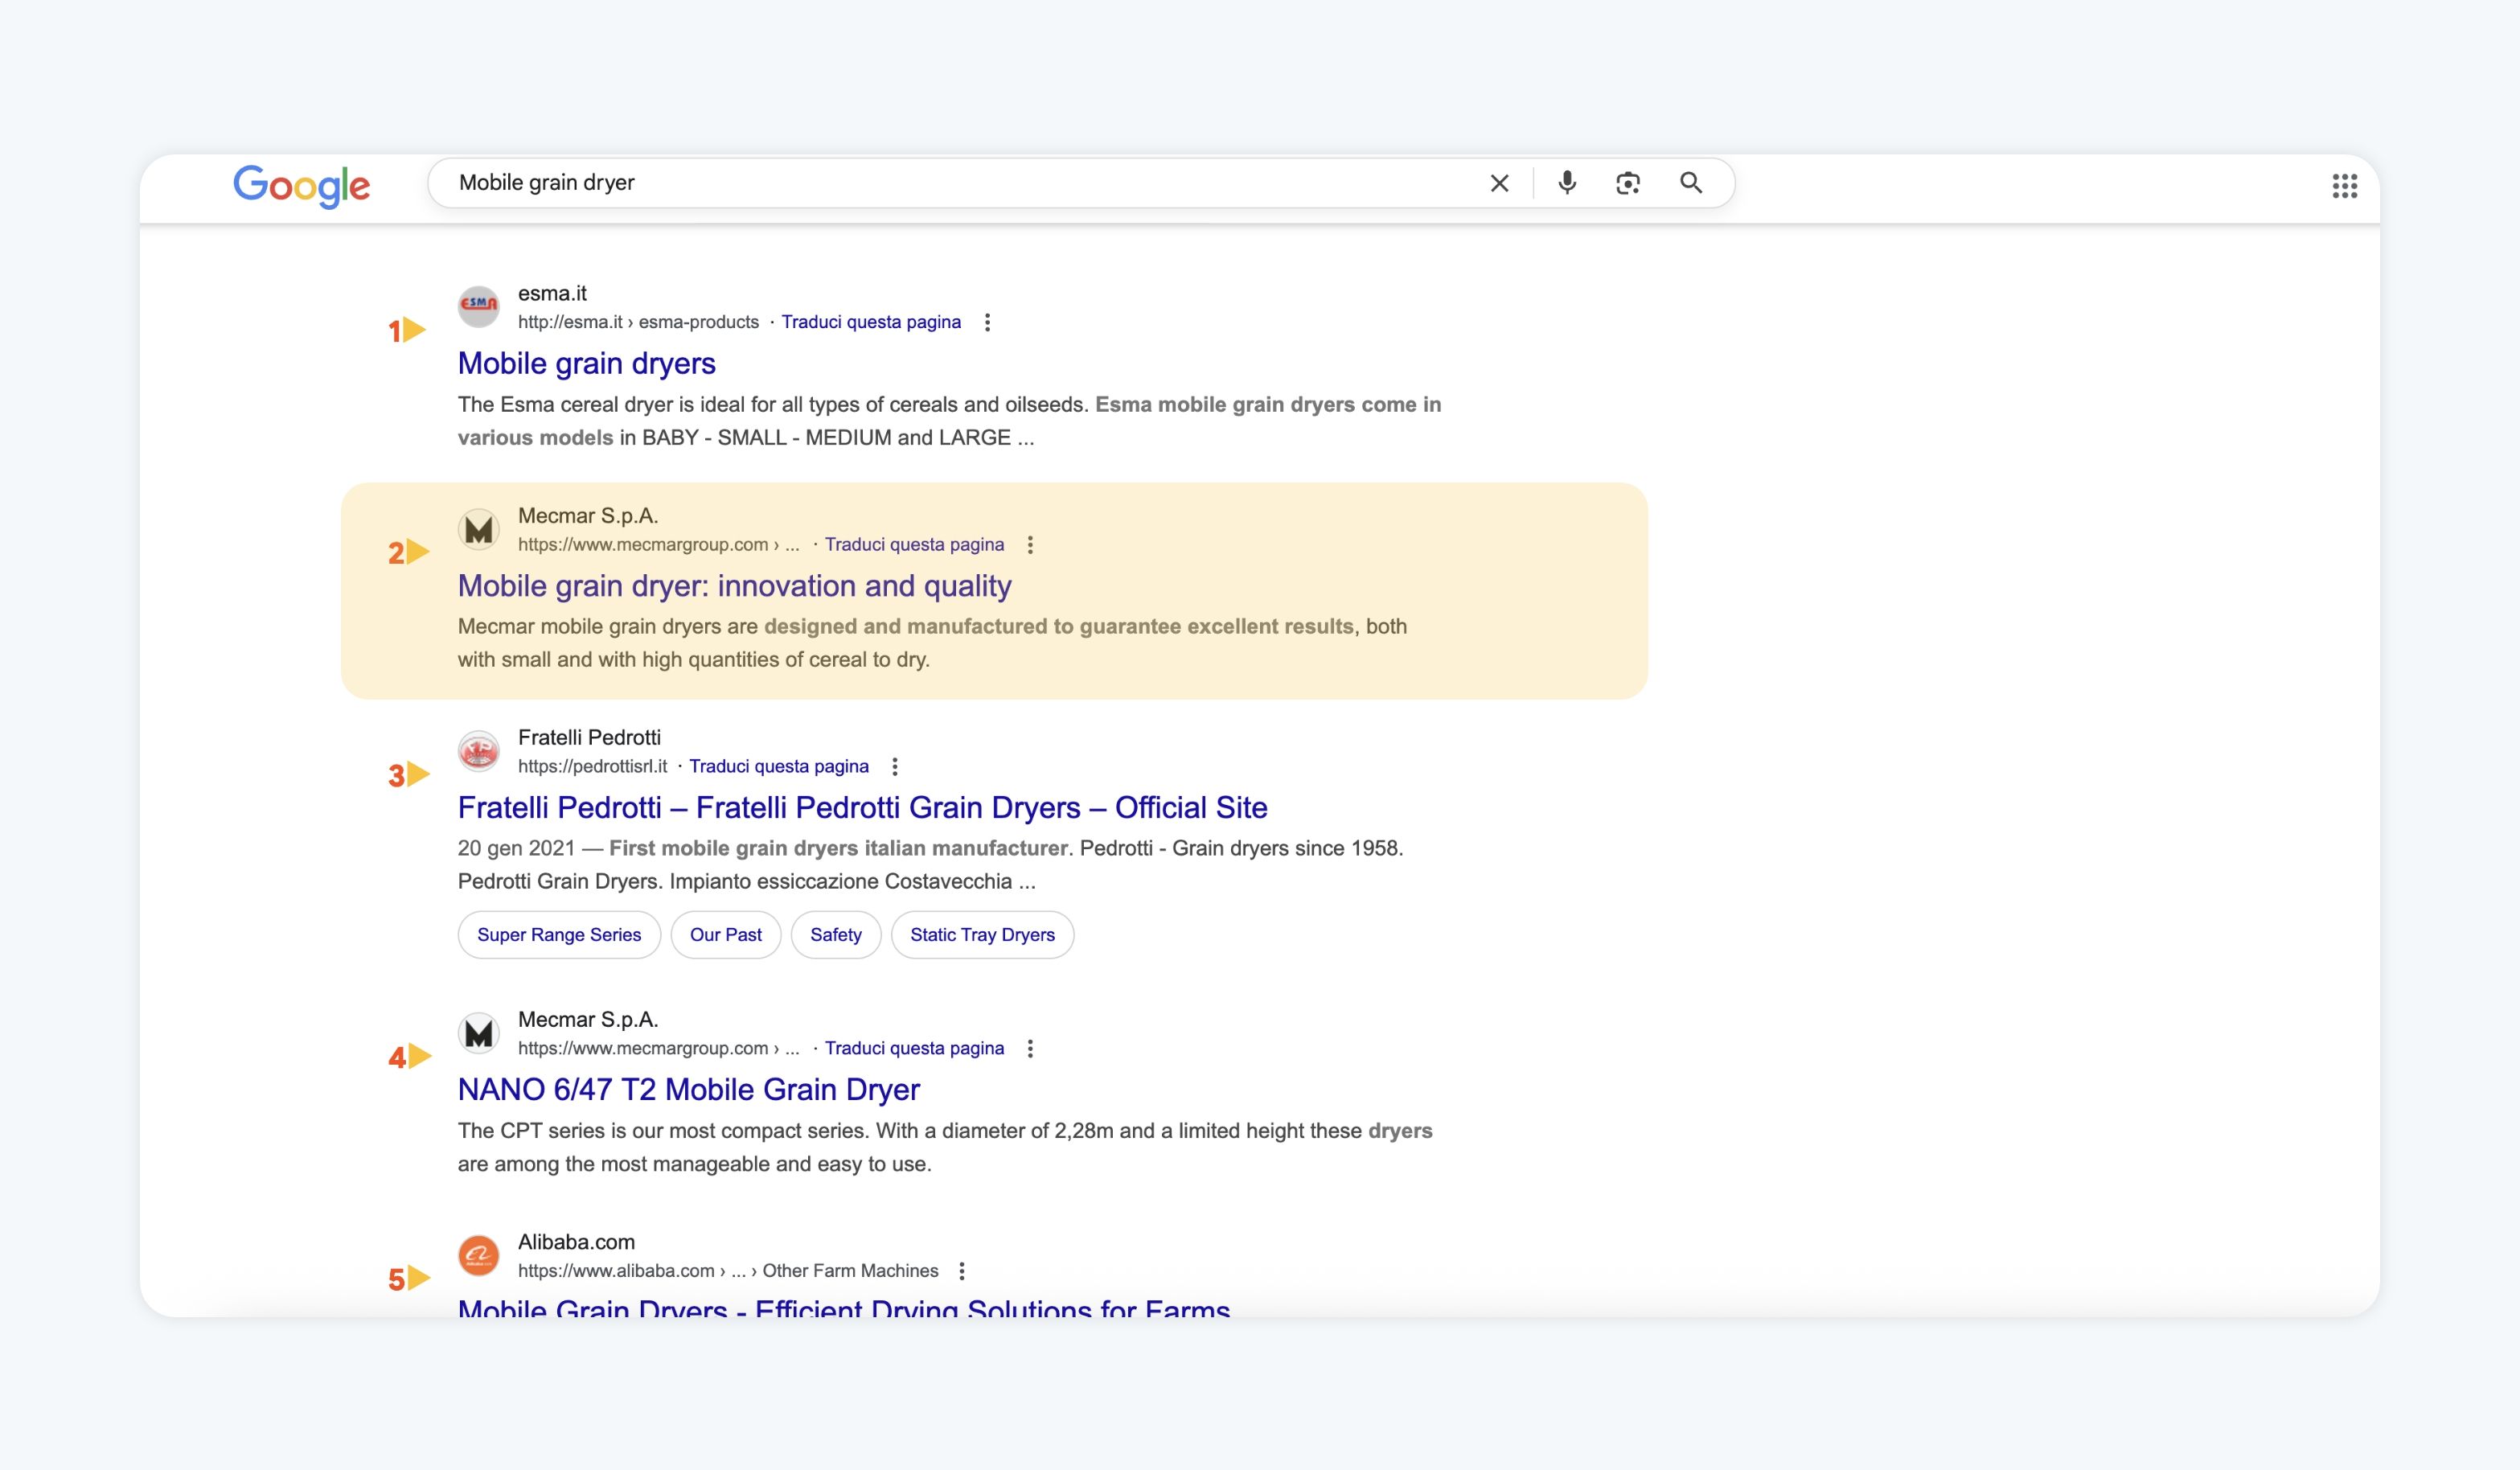Viewport: 2520px width, 1470px height.
Task: Open the Fratelli Pedrotti Official Site result
Action: coord(863,807)
